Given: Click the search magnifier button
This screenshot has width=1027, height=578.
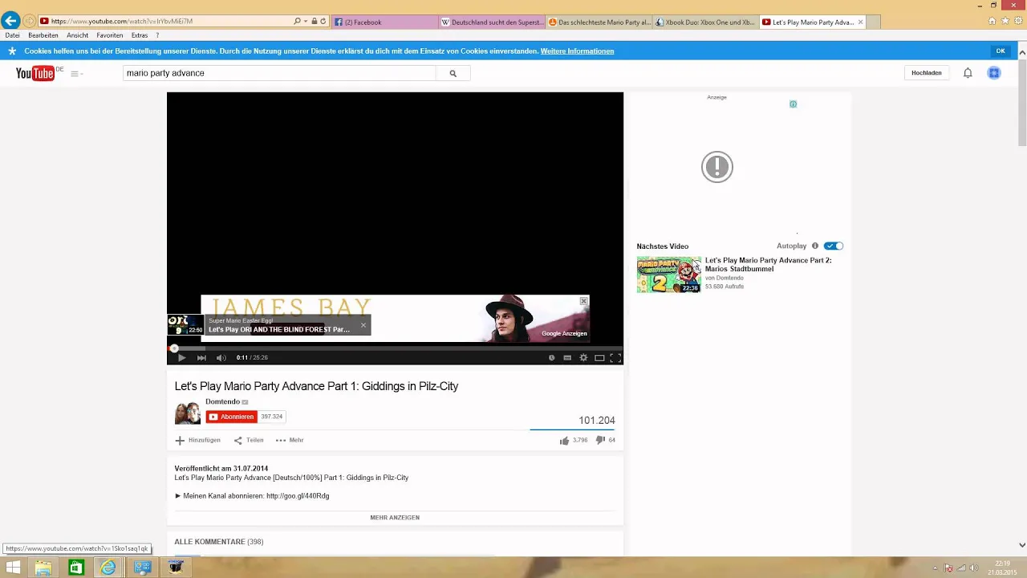Looking at the screenshot, I should coord(453,73).
